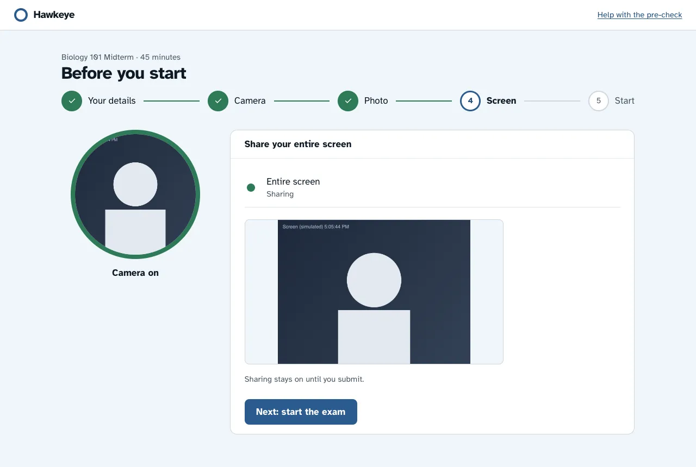Click the green sharing status dot
696x467 pixels.
(x=251, y=188)
